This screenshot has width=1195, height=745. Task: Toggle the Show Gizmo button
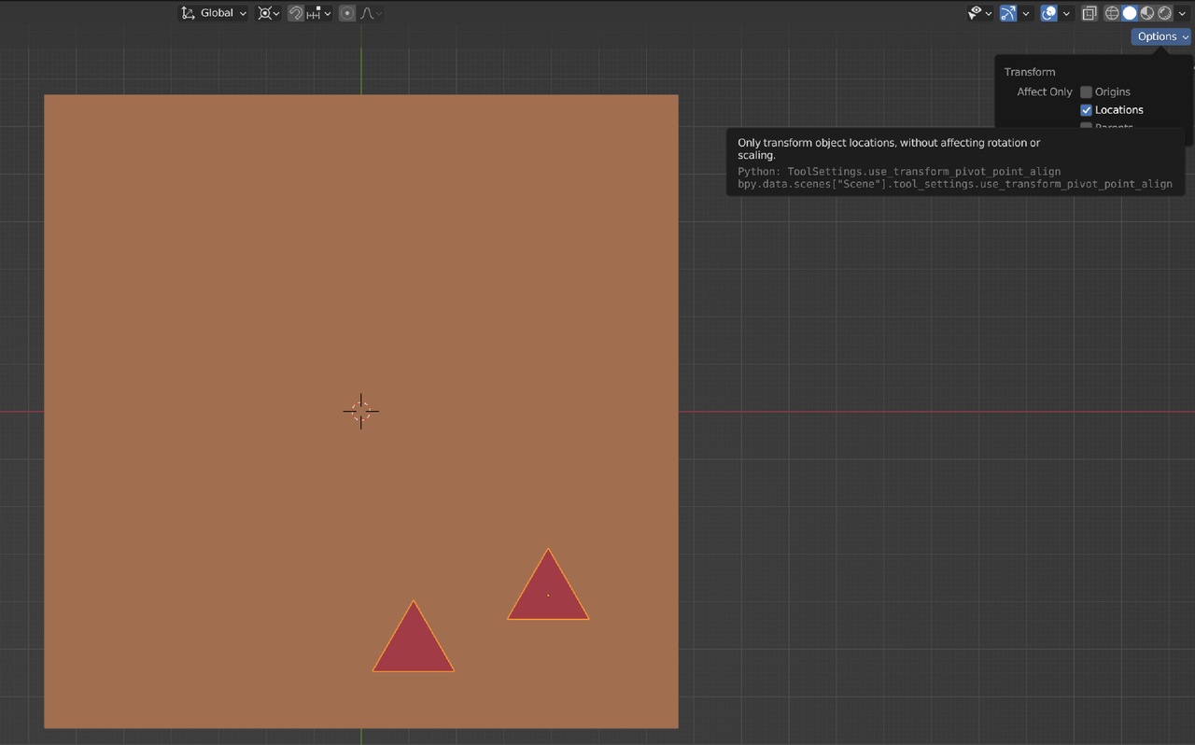[x=1008, y=13]
